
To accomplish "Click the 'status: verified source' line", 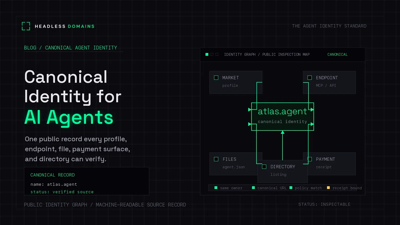I will coord(62,192).
